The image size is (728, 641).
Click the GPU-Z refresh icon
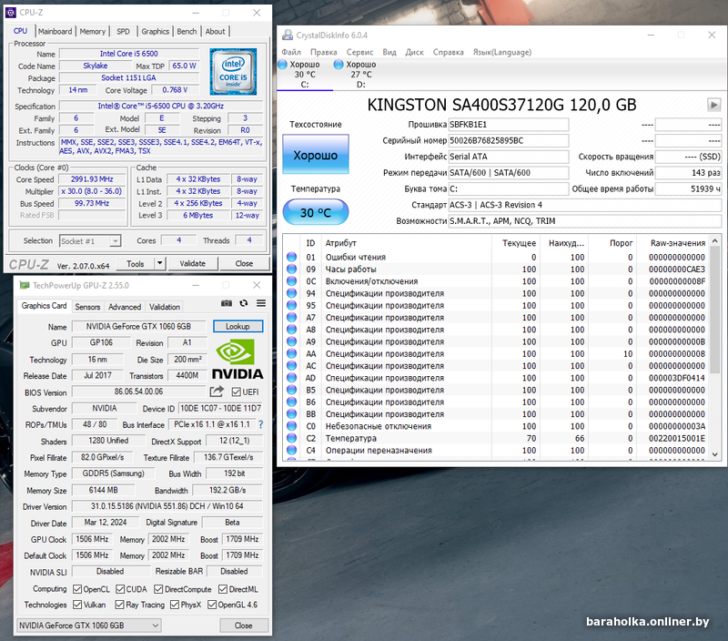point(244,303)
